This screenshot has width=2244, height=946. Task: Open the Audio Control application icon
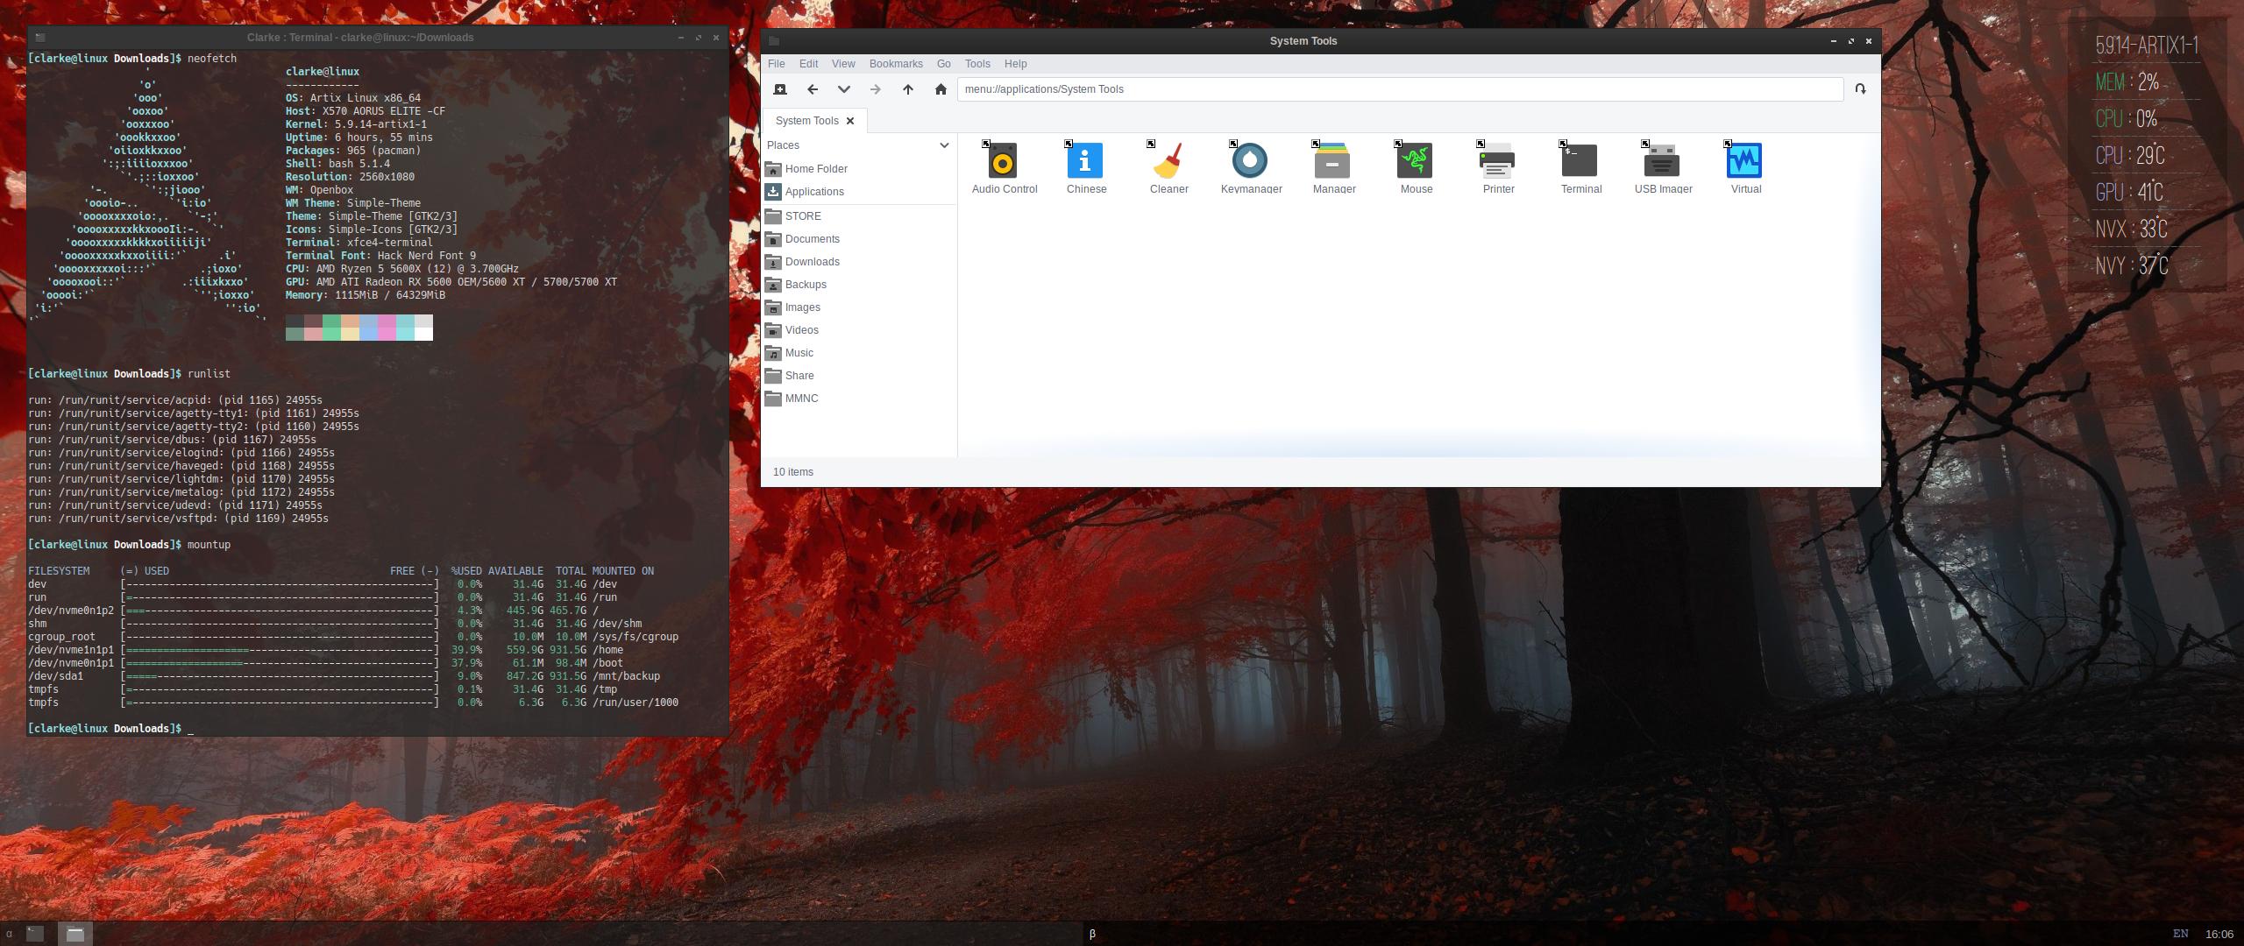click(1003, 162)
